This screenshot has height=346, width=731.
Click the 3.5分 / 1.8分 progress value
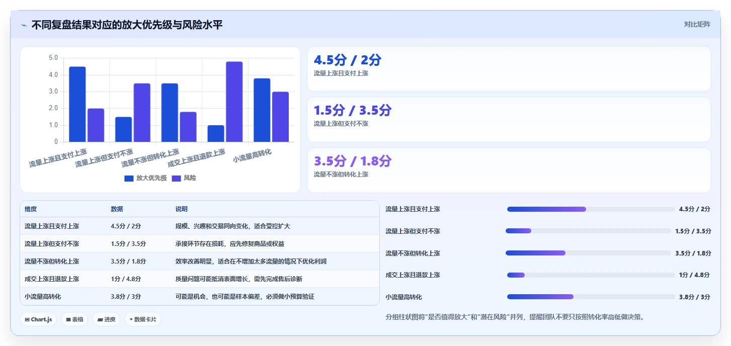pos(693,253)
